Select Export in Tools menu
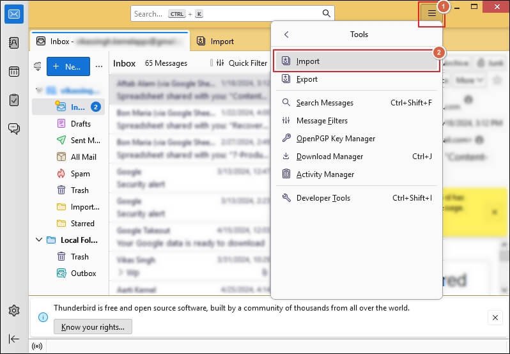510x354 pixels. [357, 79]
